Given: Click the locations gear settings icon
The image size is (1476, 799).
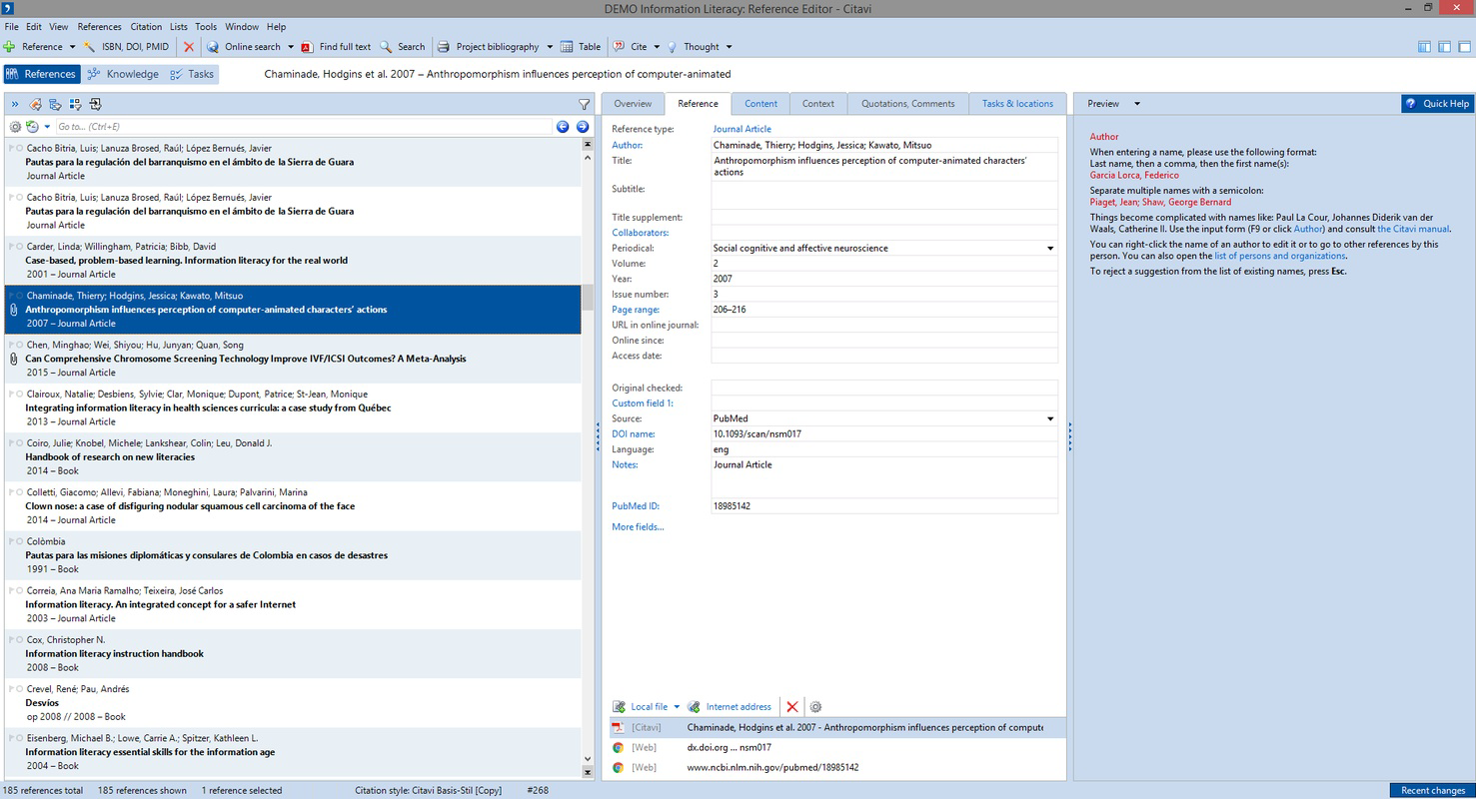Looking at the screenshot, I should (815, 707).
